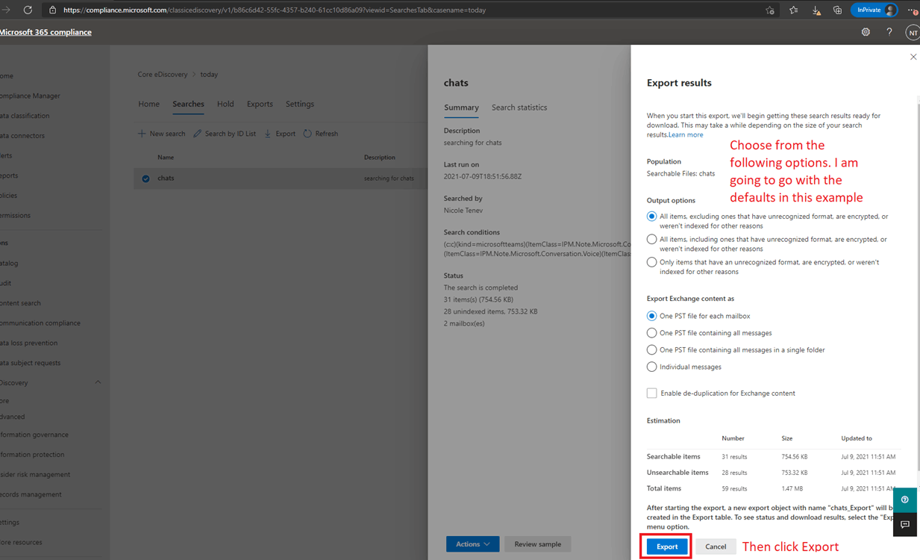Click the blue Export button at the bottom of the panel
This screenshot has width=920, height=560.
(666, 547)
